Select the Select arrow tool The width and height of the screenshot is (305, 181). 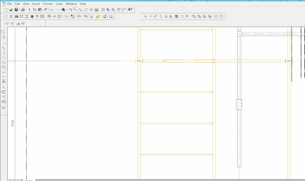pos(4,32)
